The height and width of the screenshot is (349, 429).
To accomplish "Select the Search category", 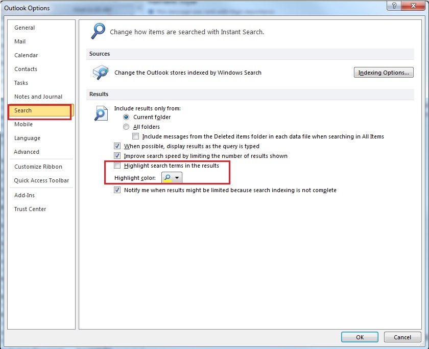I will pyautogui.click(x=41, y=110).
